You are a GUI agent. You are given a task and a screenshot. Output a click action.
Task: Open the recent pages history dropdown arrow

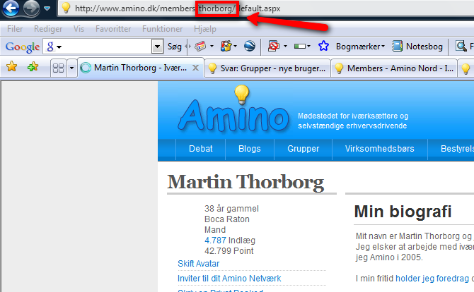click(47, 8)
